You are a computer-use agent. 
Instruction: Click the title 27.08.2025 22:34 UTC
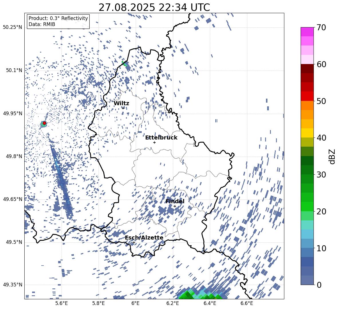click(x=154, y=7)
